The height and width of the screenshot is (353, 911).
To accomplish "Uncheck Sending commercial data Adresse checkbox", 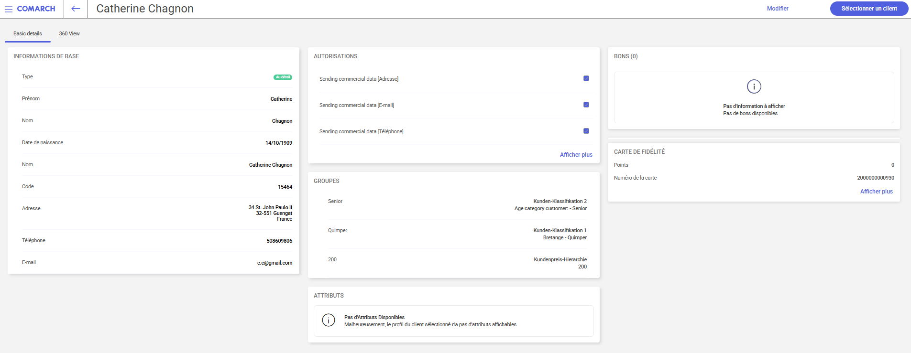I will 586,78.
